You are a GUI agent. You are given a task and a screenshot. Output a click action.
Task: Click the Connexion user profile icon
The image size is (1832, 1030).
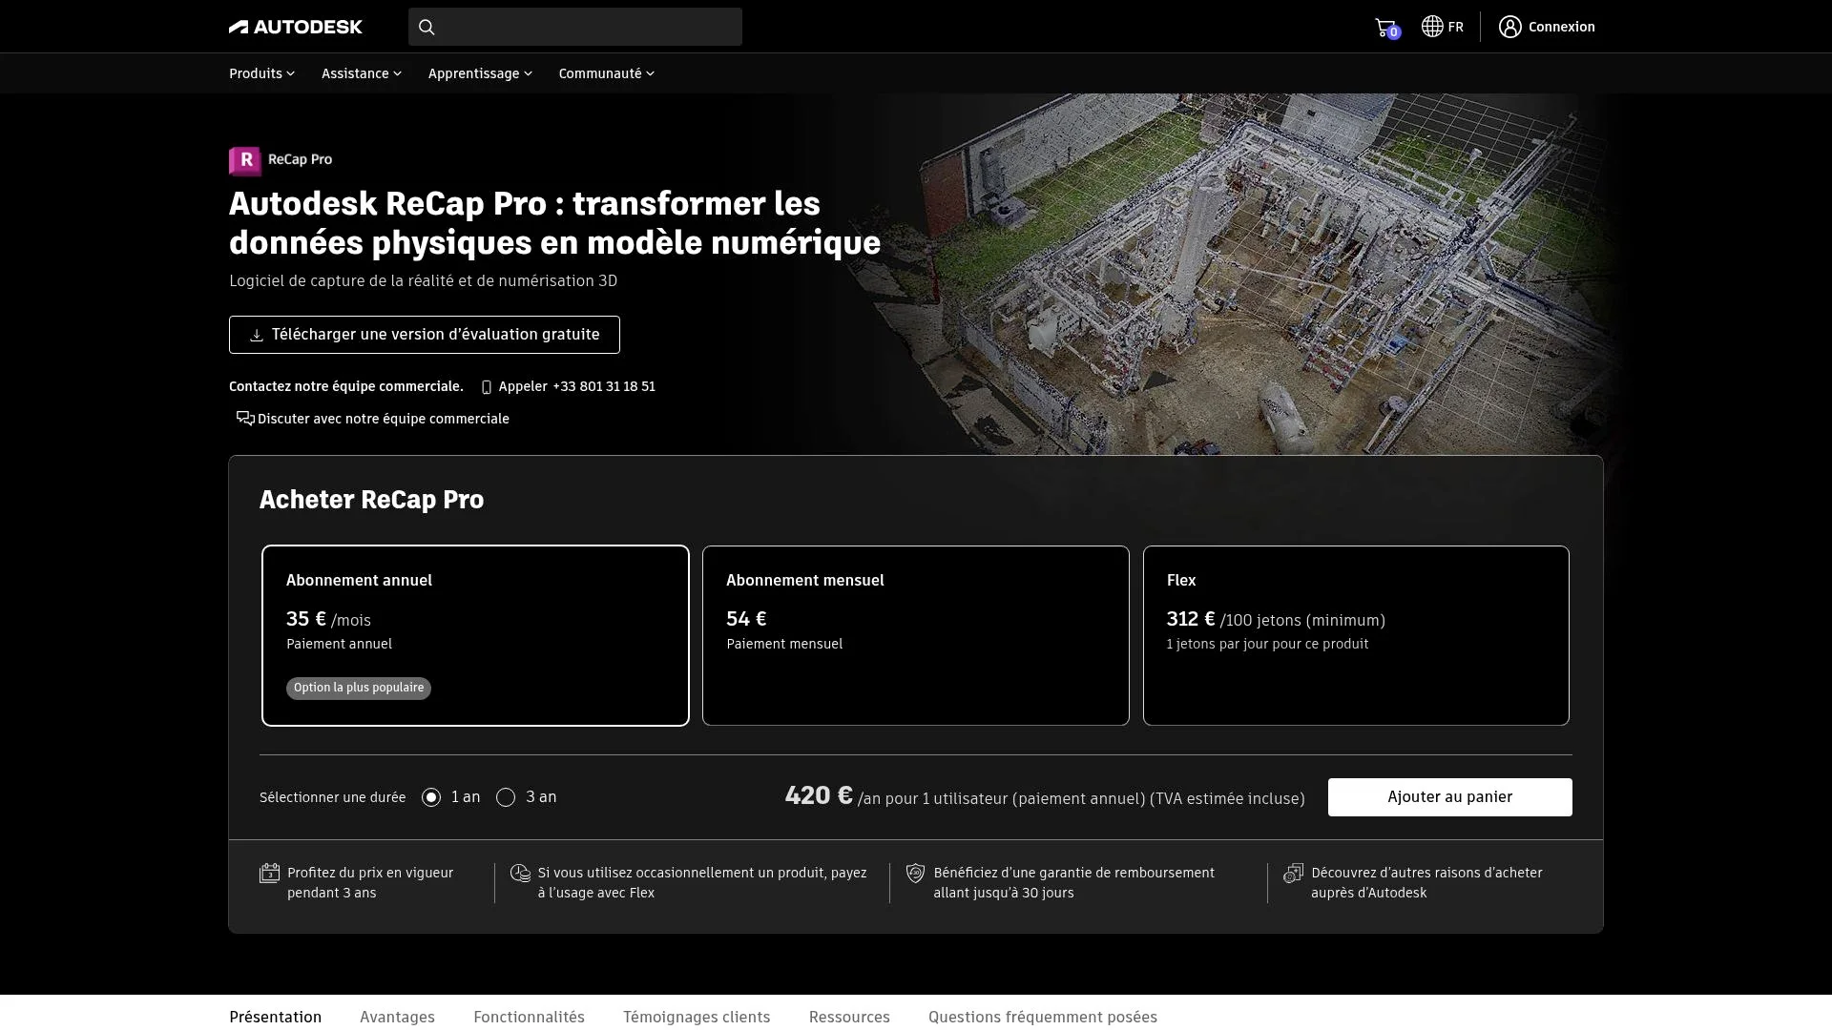pos(1509,27)
